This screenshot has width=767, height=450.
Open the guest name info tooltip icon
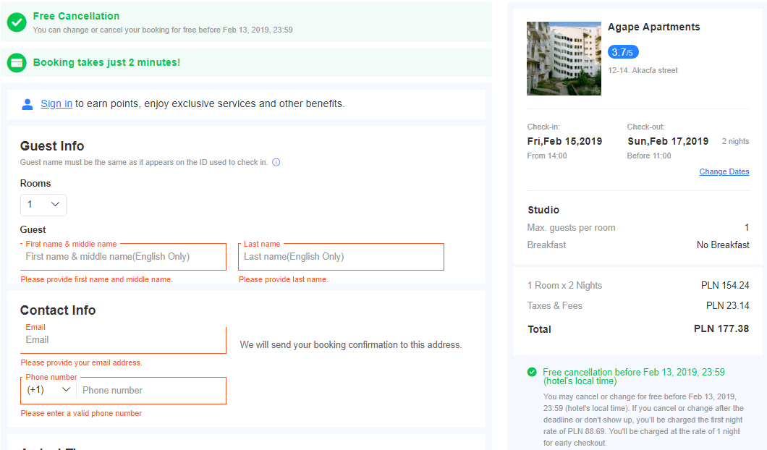coord(276,162)
